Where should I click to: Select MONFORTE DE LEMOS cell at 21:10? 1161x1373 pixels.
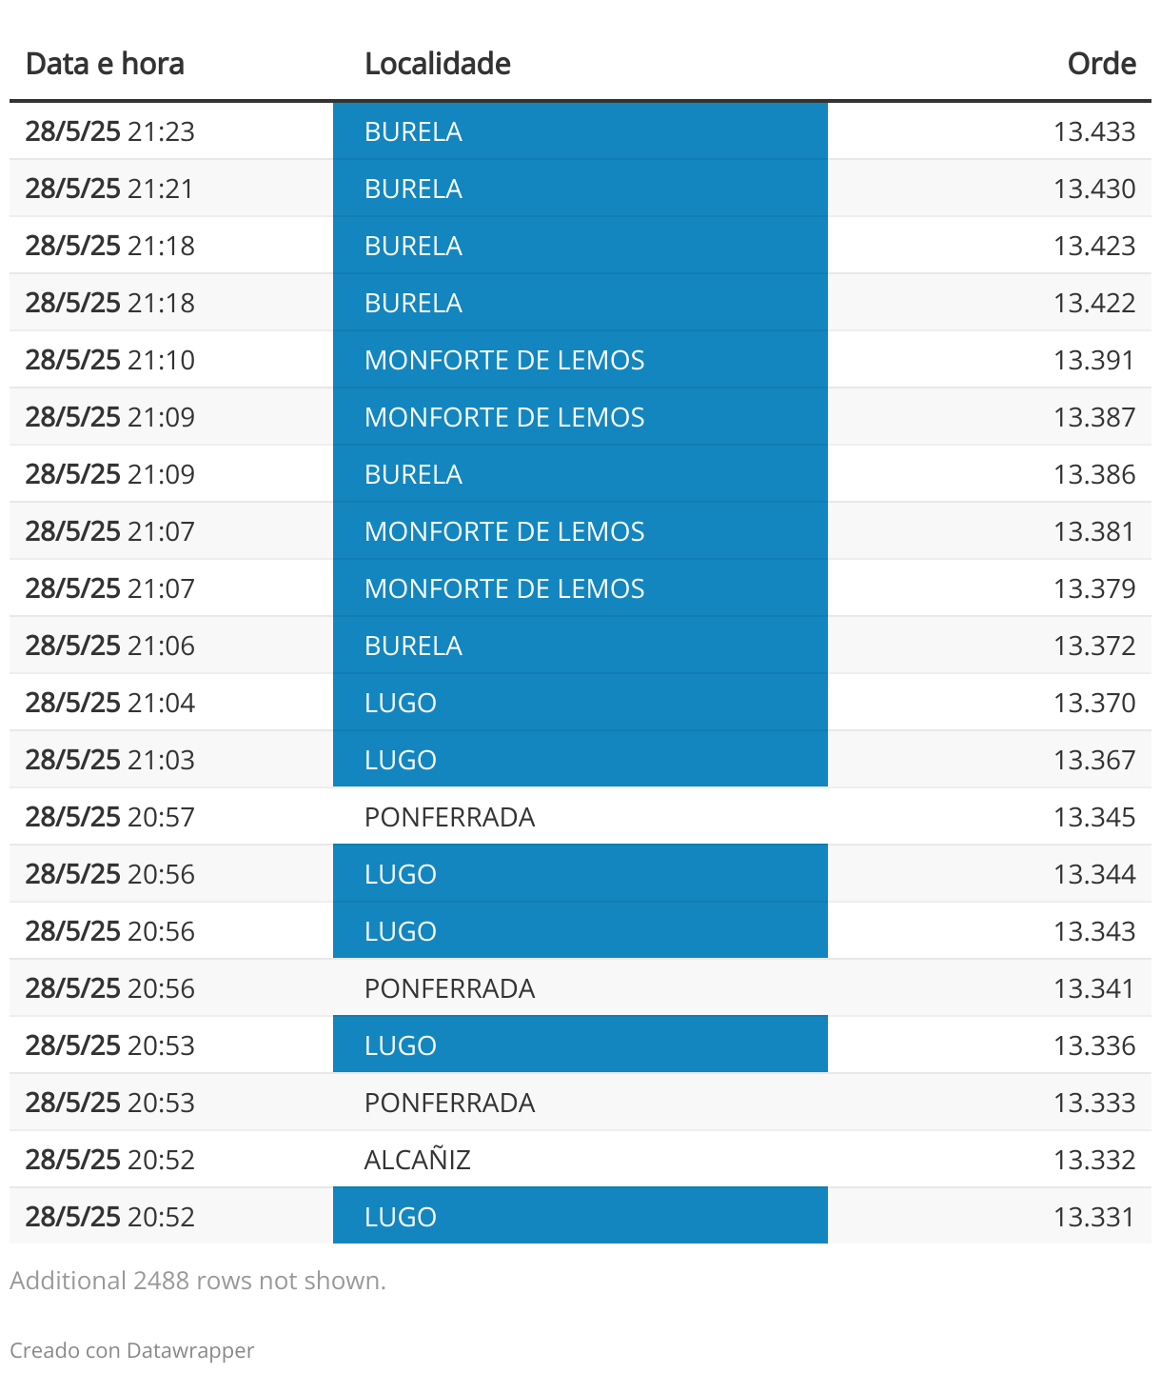(580, 360)
